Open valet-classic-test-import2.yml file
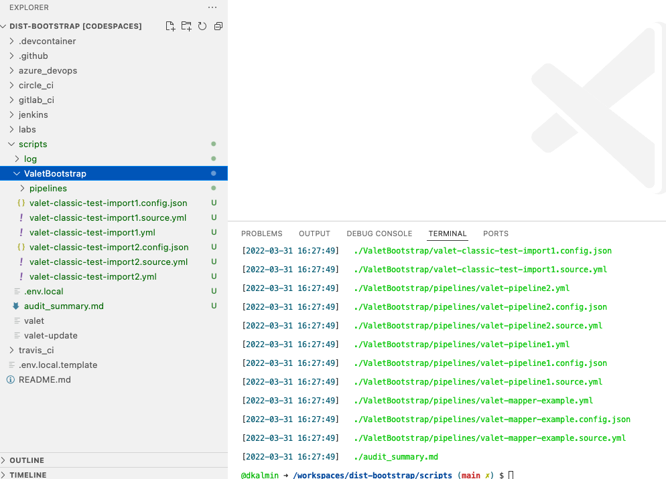 coord(93,276)
